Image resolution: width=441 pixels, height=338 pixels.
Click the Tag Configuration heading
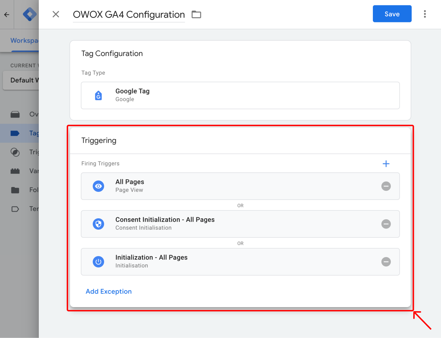(x=112, y=54)
